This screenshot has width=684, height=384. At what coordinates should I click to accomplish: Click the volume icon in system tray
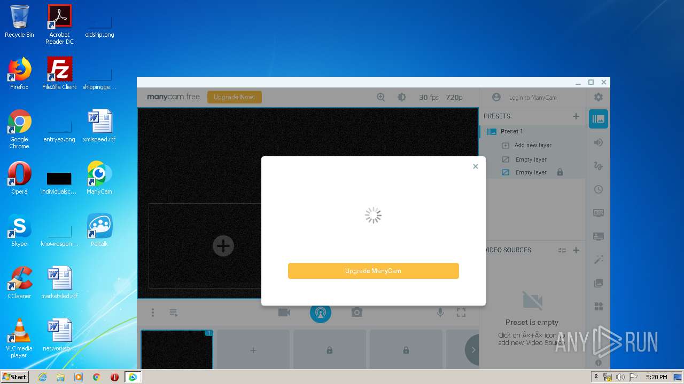pos(620,377)
